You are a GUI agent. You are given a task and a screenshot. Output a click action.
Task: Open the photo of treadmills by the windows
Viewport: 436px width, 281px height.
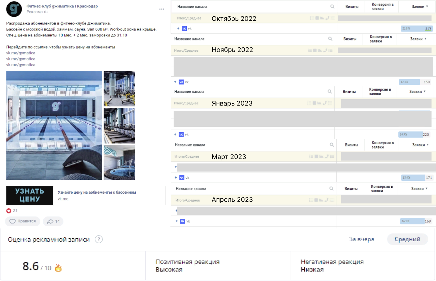pos(119,126)
